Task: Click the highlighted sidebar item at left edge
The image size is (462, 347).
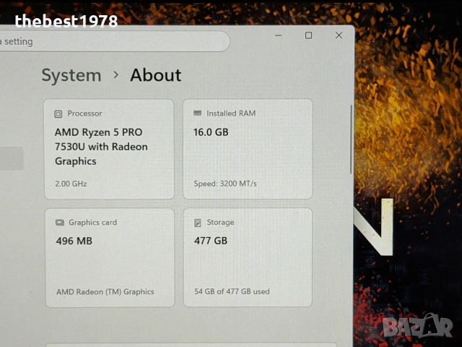Action: (12, 158)
